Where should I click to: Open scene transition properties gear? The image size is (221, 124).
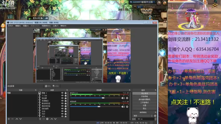coord(155,116)
